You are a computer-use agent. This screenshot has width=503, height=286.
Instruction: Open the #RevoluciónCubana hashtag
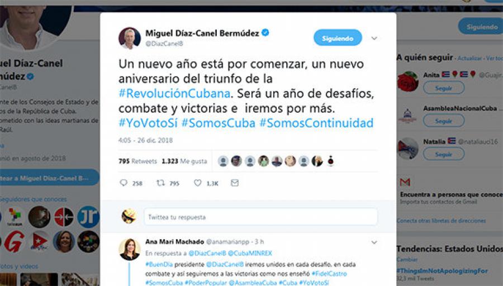(174, 93)
